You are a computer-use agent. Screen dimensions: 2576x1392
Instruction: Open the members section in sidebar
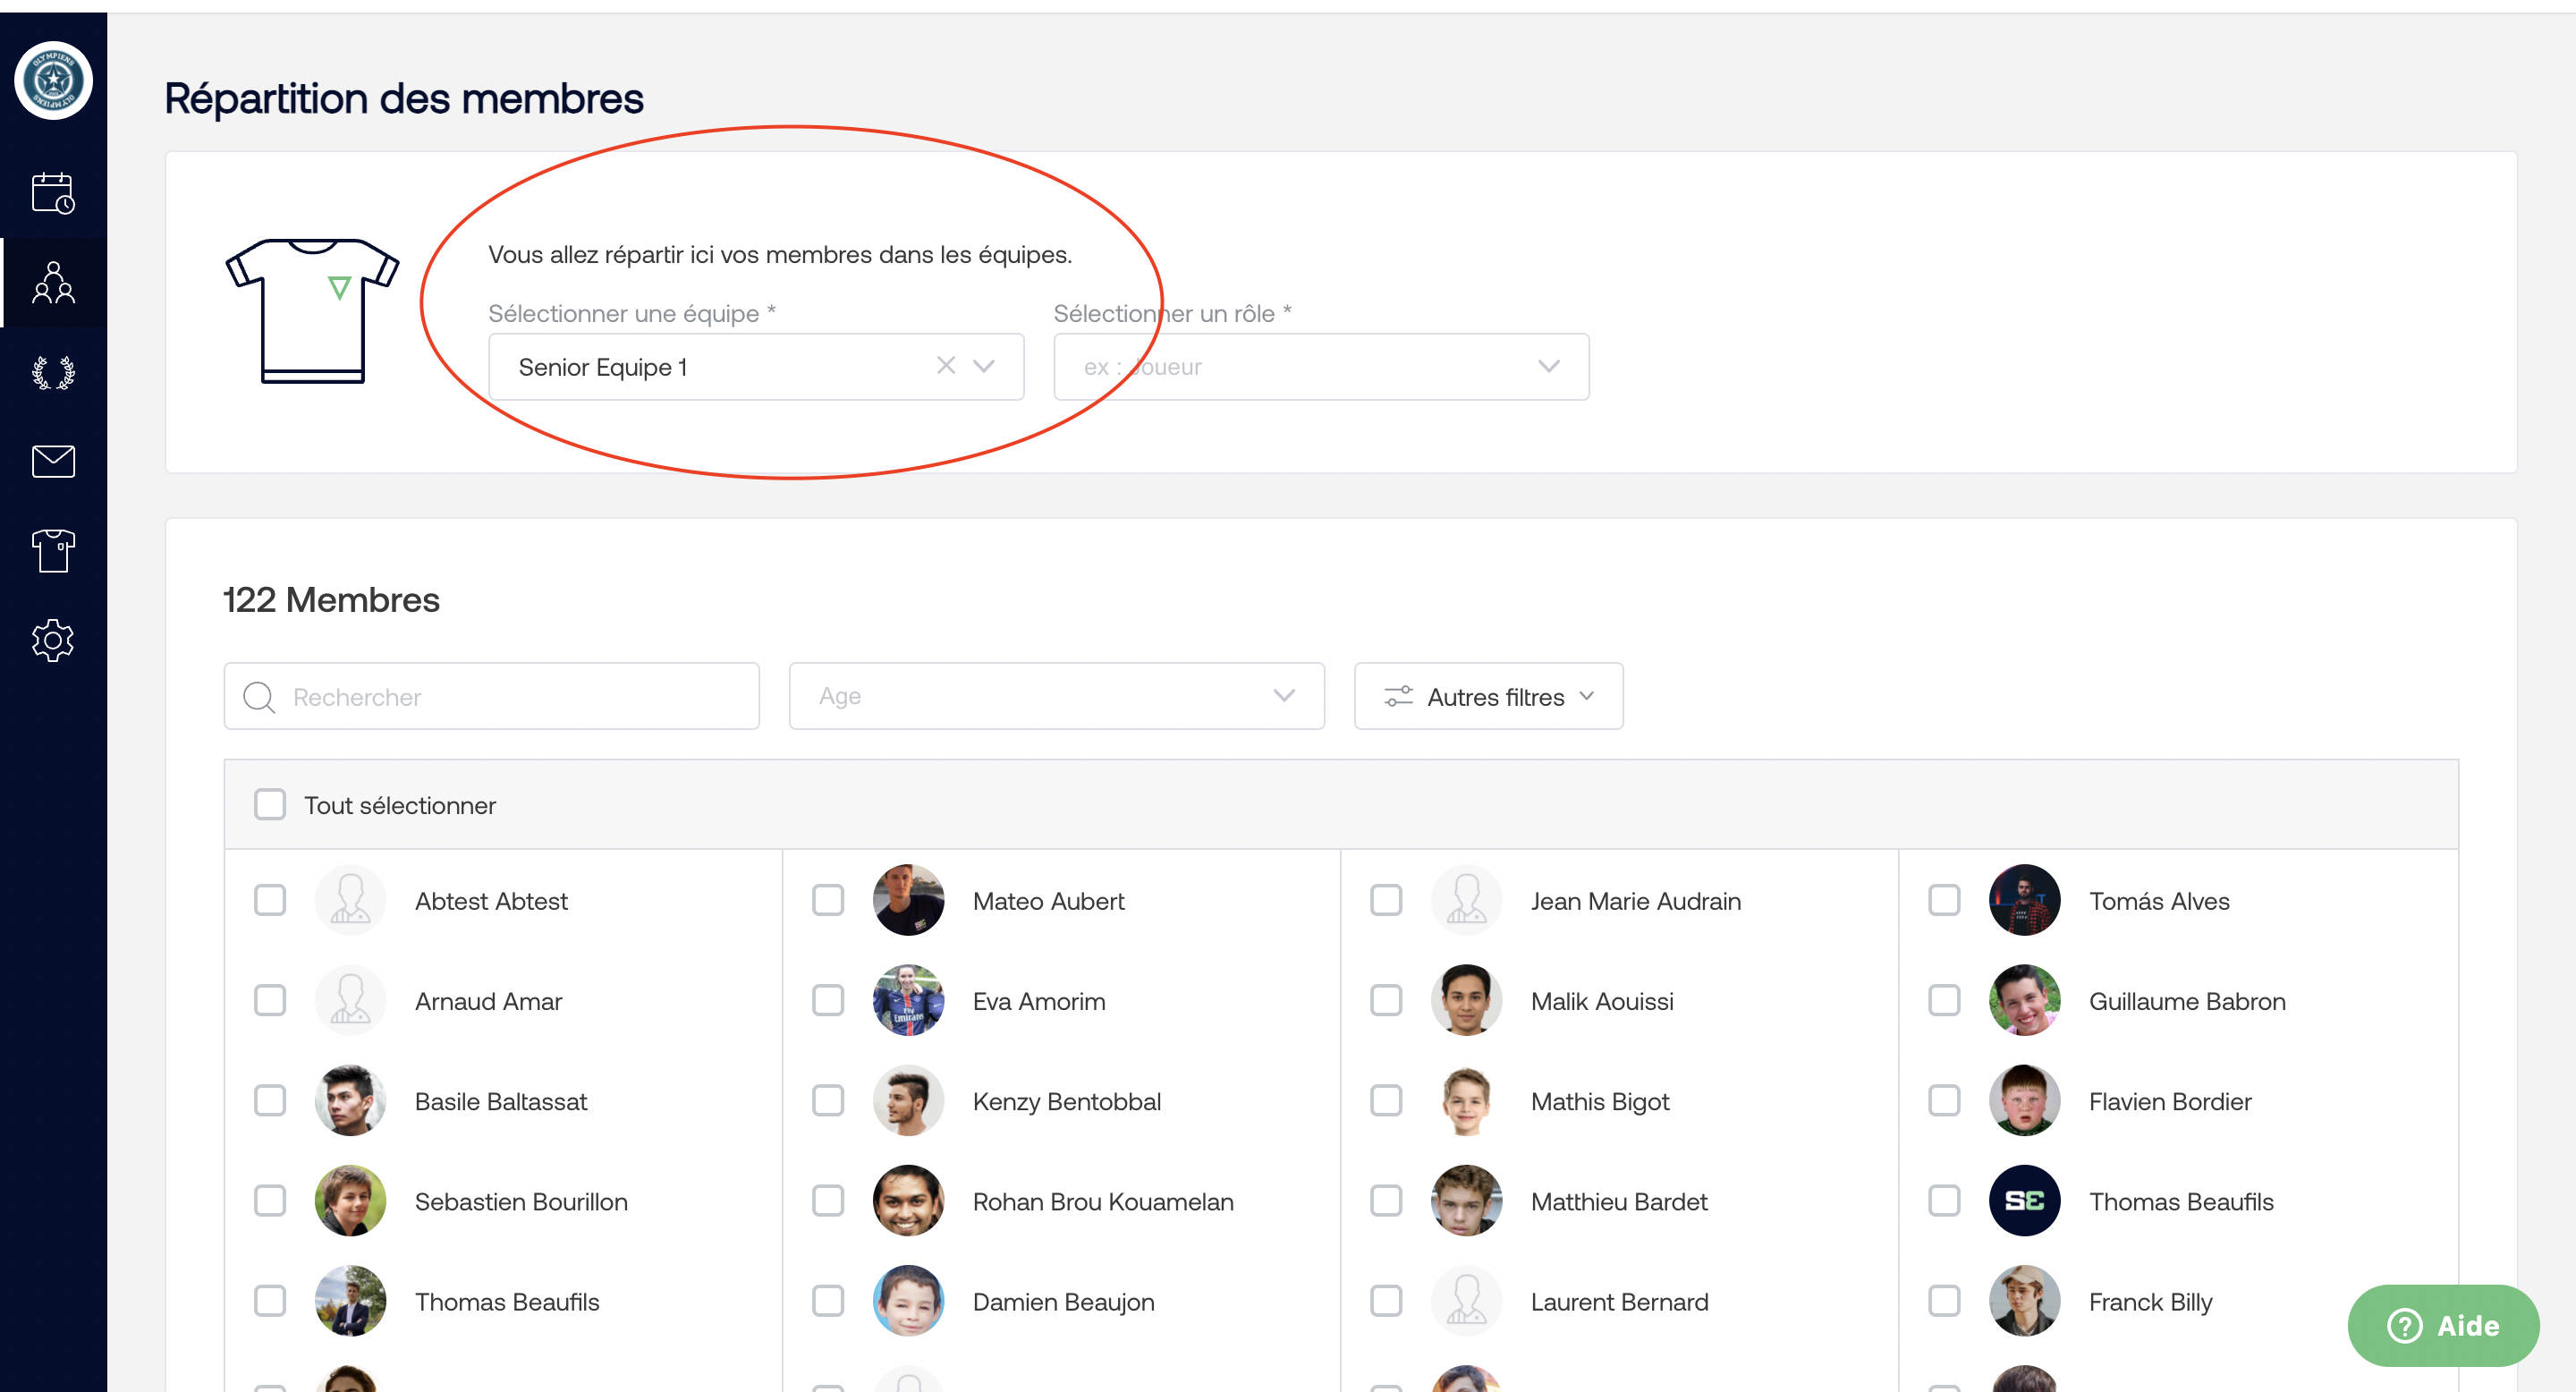(53, 282)
